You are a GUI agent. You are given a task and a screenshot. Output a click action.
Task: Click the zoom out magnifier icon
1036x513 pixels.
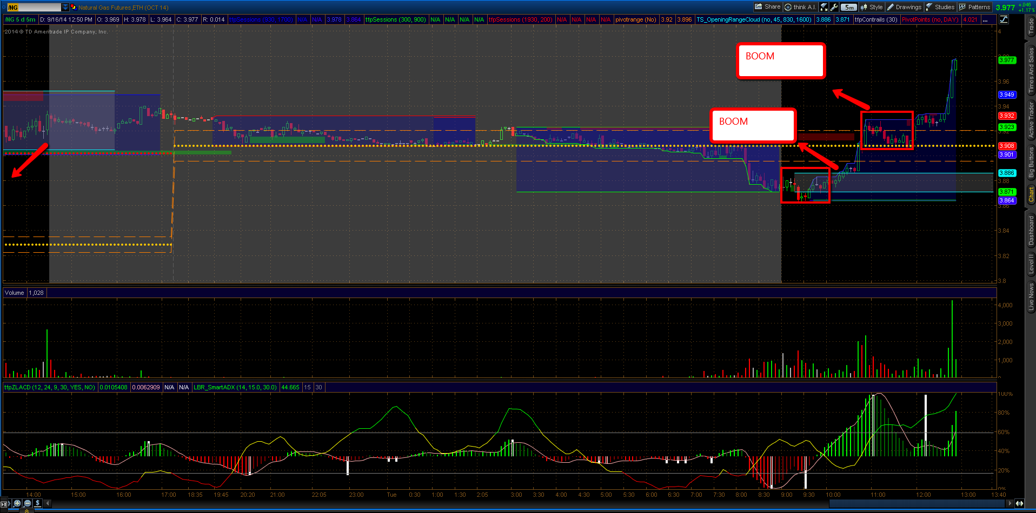[28, 503]
